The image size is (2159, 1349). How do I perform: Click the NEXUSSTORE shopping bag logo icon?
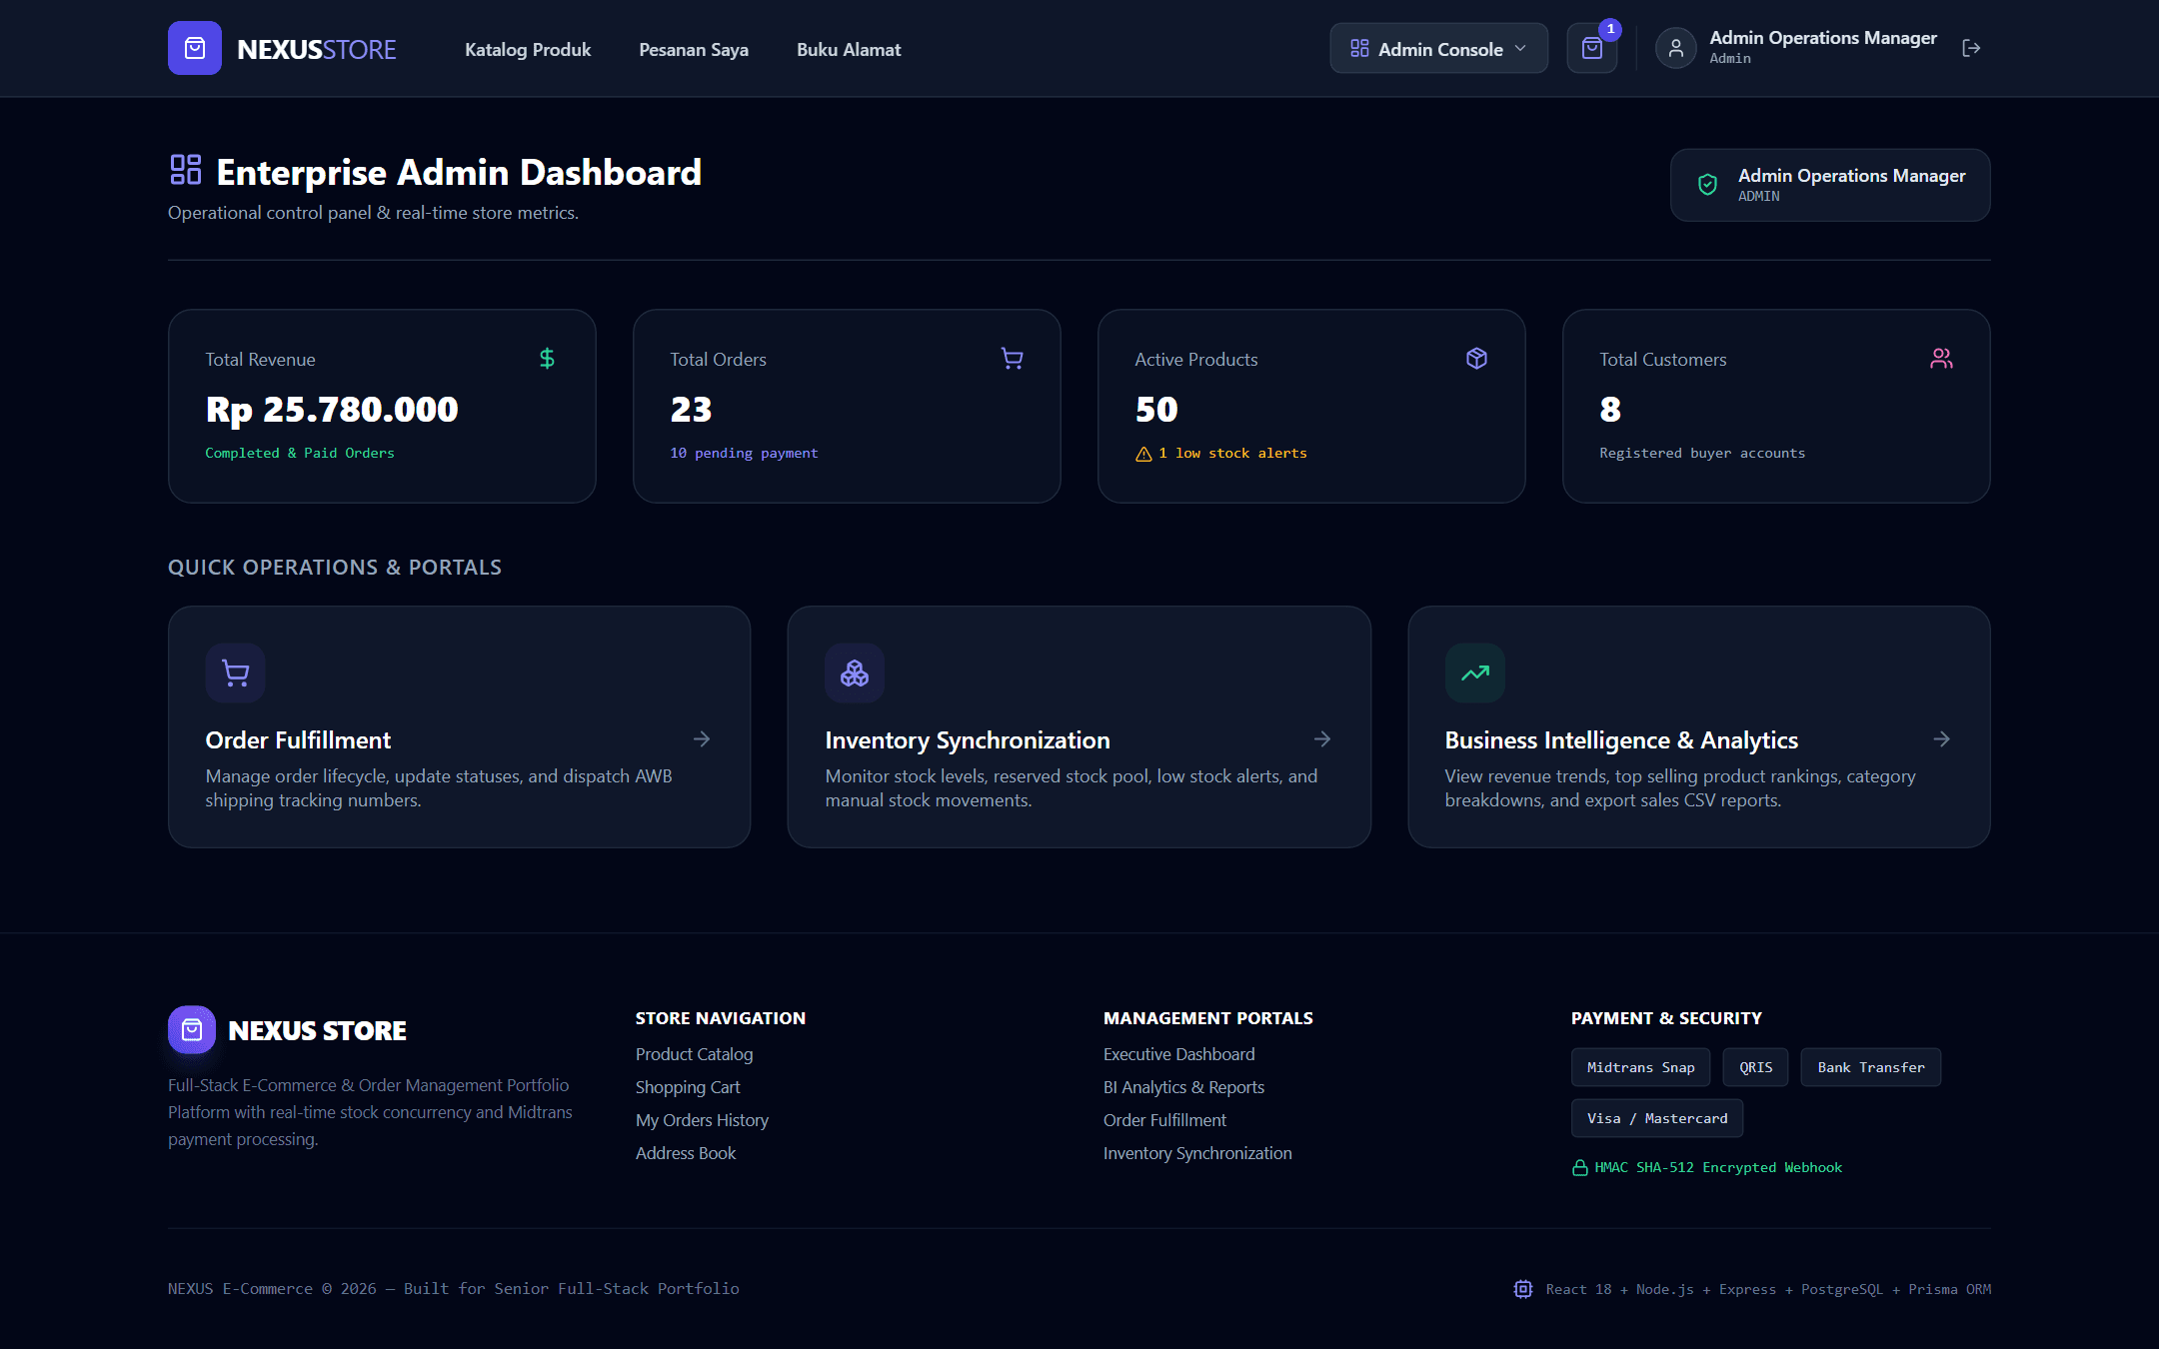195,48
